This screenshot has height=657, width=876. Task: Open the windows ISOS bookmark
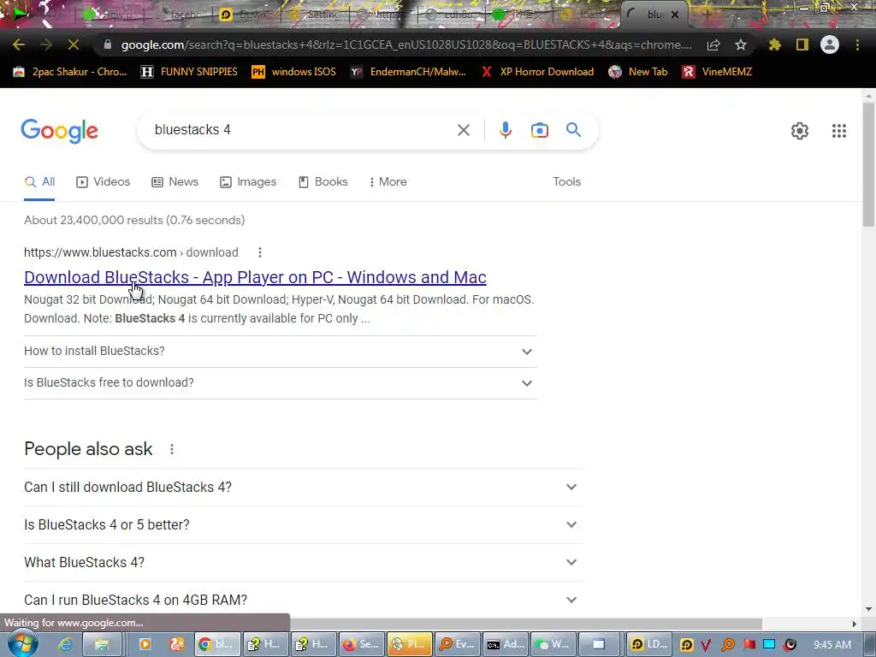tap(294, 72)
